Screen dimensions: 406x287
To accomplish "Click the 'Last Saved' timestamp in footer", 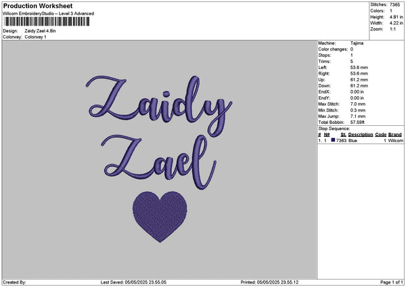I will pyautogui.click(x=133, y=282).
